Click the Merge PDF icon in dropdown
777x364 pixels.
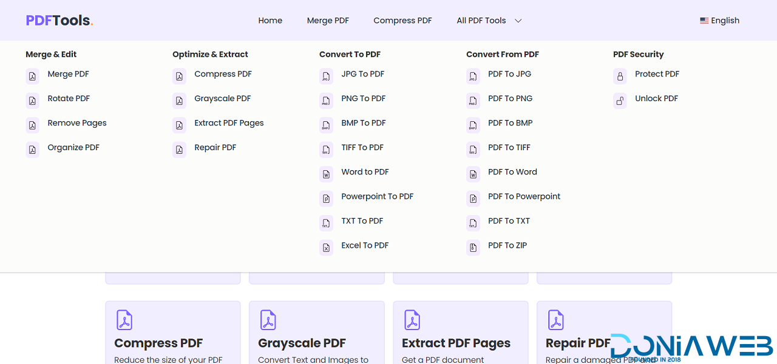[x=32, y=76]
